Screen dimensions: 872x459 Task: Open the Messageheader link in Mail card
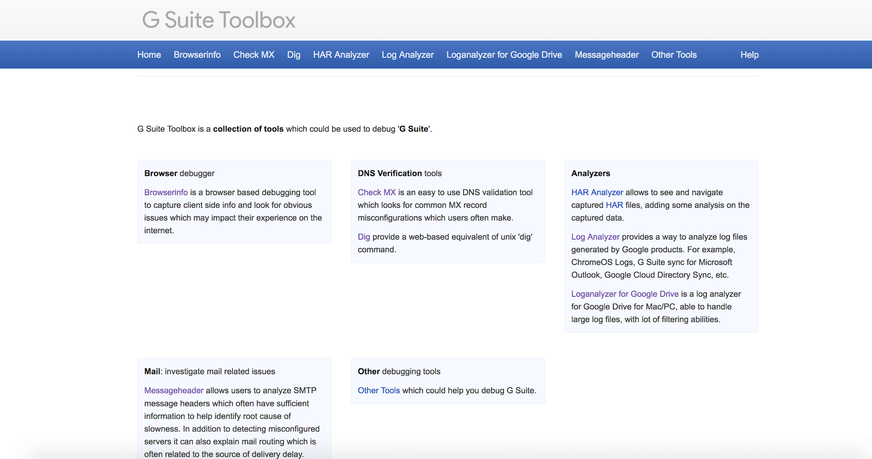(x=174, y=391)
